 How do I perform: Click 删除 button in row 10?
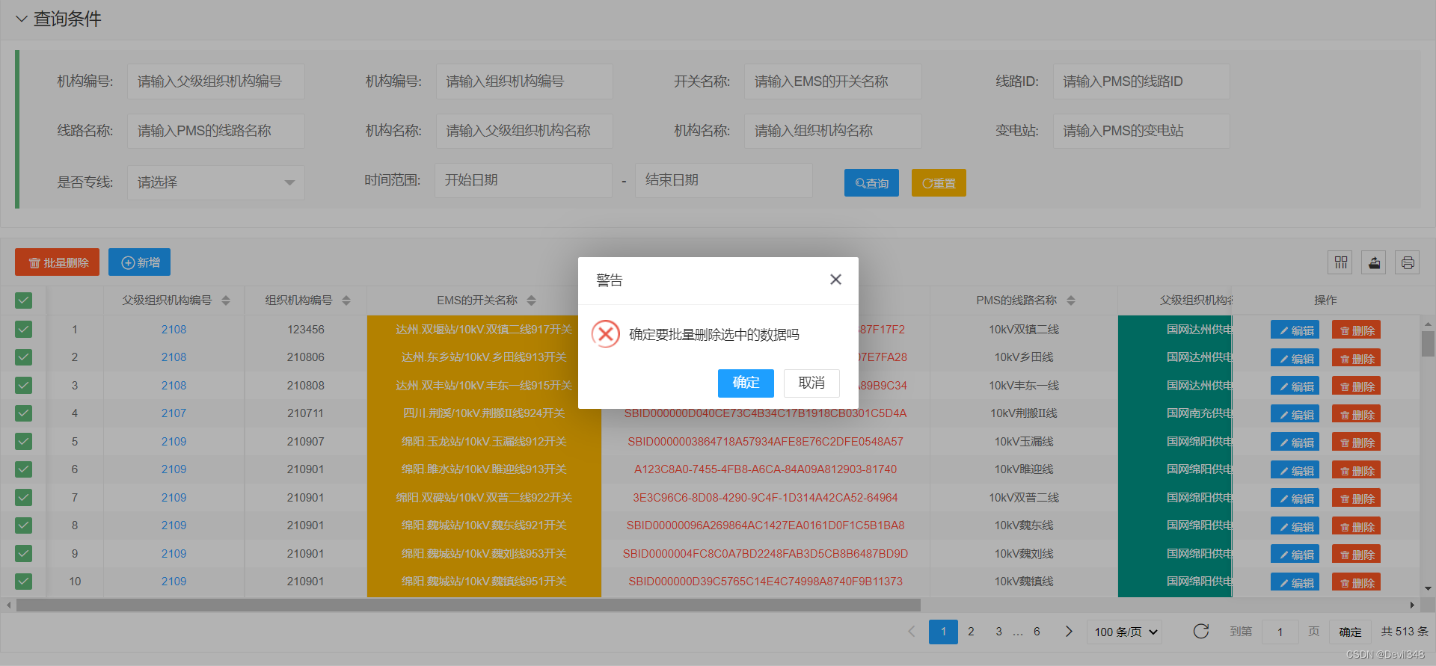tap(1356, 582)
